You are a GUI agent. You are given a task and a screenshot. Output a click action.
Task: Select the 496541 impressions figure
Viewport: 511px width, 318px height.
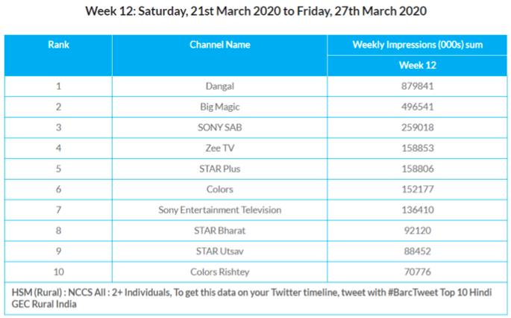pos(417,107)
